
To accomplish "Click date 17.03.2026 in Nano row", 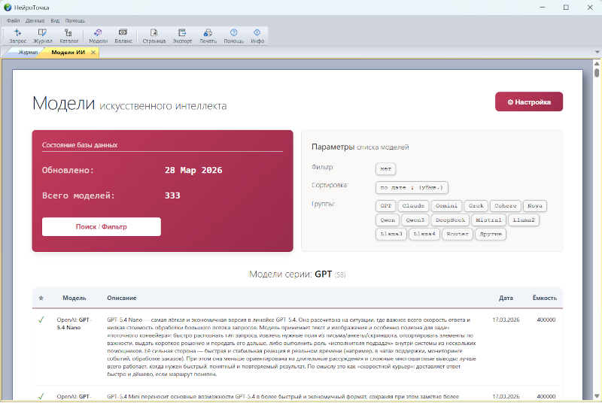I will tap(506, 320).
